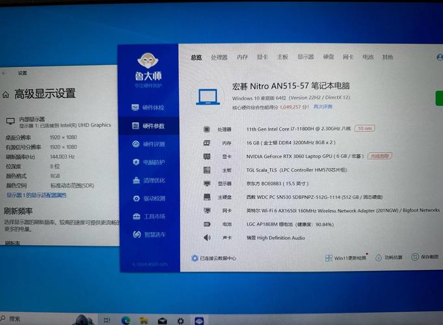Open 驱动检测 sidebar item
This screenshot has height=325, width=443.
pyautogui.click(x=149, y=198)
